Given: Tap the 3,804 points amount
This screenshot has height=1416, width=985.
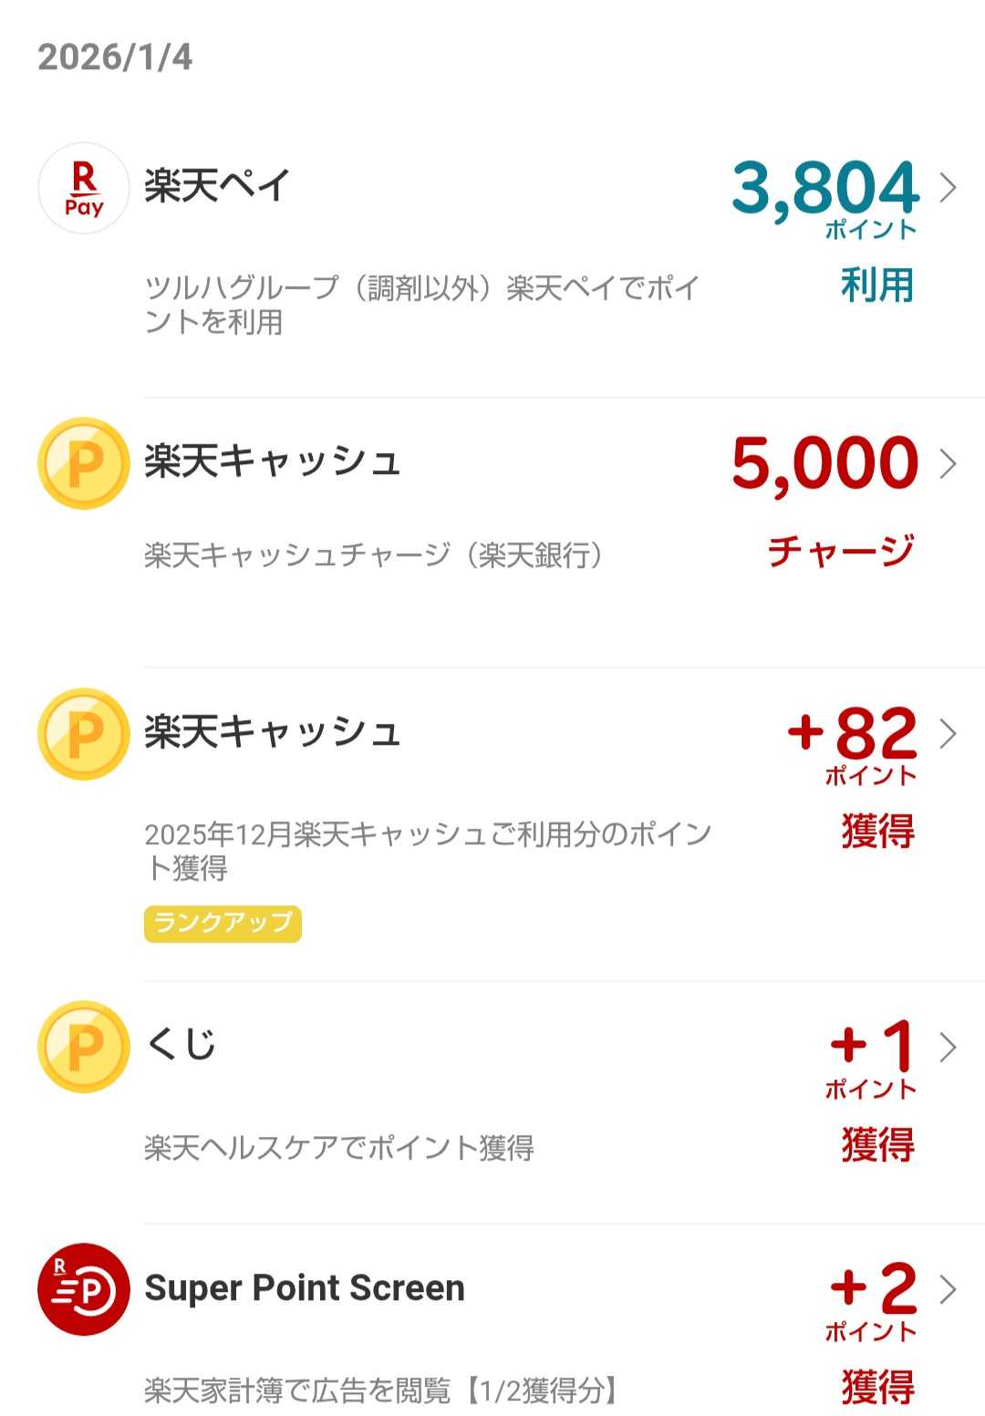Looking at the screenshot, I should tap(824, 190).
